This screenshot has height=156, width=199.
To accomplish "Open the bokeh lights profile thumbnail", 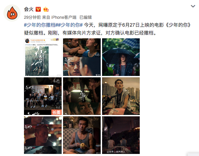I will pyautogui.click(x=43, y=135).
